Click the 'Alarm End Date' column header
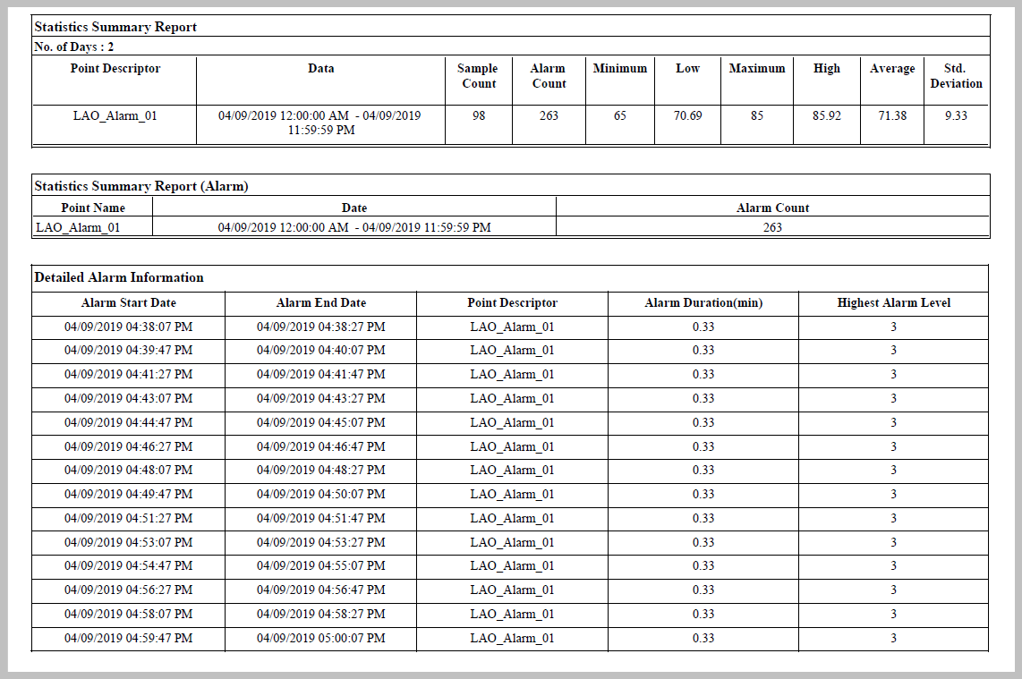The height and width of the screenshot is (679, 1022). pos(321,303)
